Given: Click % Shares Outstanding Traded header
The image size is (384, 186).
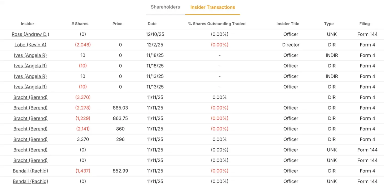Looking at the screenshot, I should click(217, 24).
